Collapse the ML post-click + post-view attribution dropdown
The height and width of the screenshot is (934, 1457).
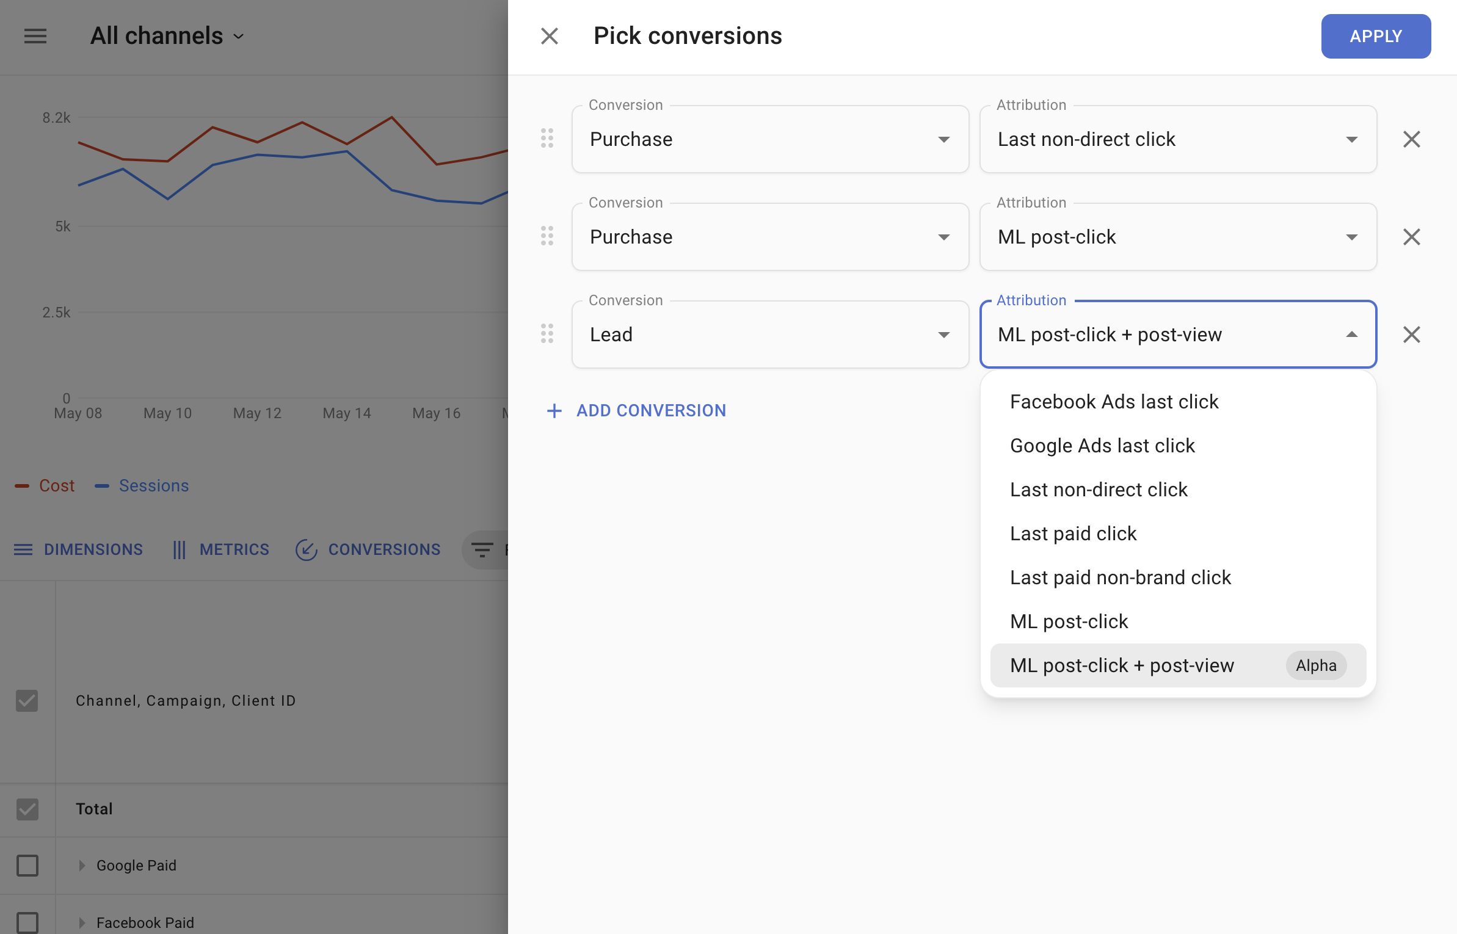1351,335
